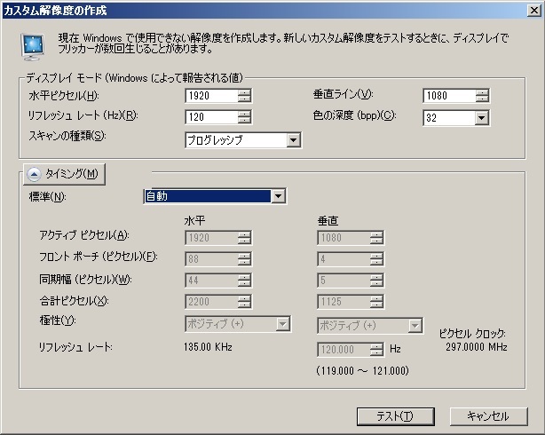Expand the 標準 dropdown showing 自動

pos(278,196)
